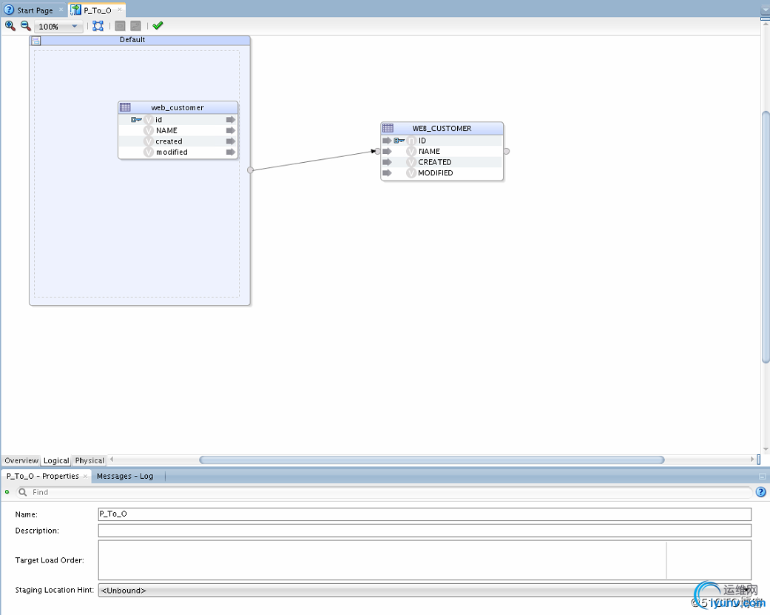Click the fit-to-window layout icon

[98, 26]
